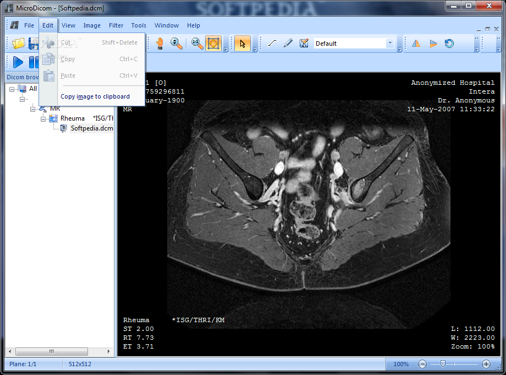Click the Dicom browser panel header

23,77
